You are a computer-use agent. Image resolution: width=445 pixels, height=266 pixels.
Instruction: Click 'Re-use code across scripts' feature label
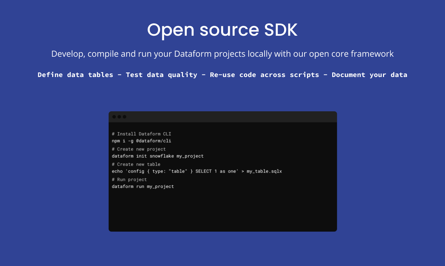264,75
